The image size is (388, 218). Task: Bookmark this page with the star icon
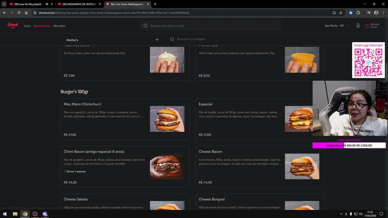point(341,13)
